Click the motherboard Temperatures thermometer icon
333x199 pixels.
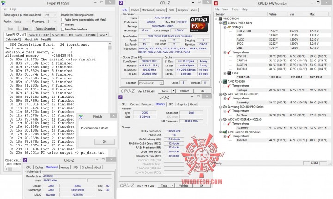click(x=229, y=52)
